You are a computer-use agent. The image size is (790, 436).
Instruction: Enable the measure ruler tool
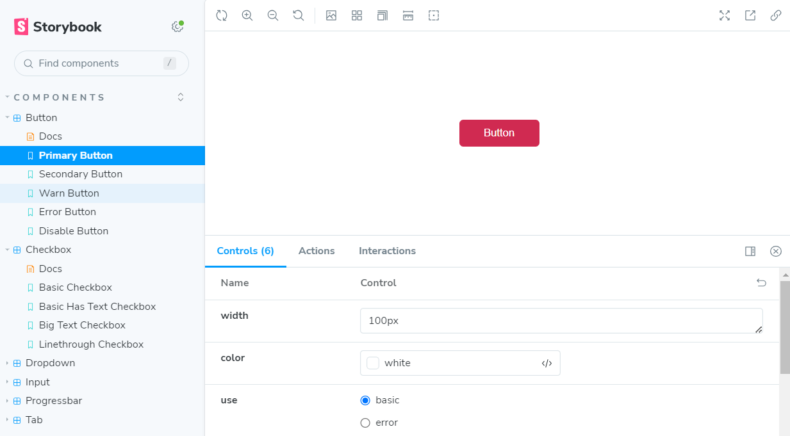(x=408, y=15)
